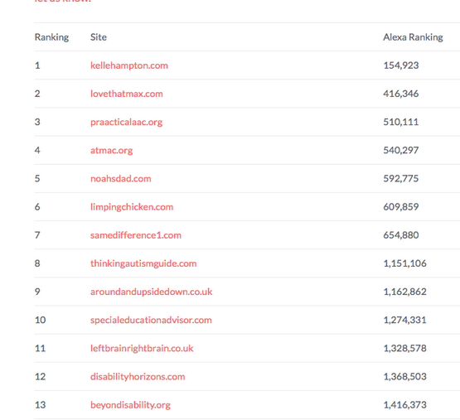
Task: Select Alexa ranking value 510,111
Action: [x=401, y=122]
